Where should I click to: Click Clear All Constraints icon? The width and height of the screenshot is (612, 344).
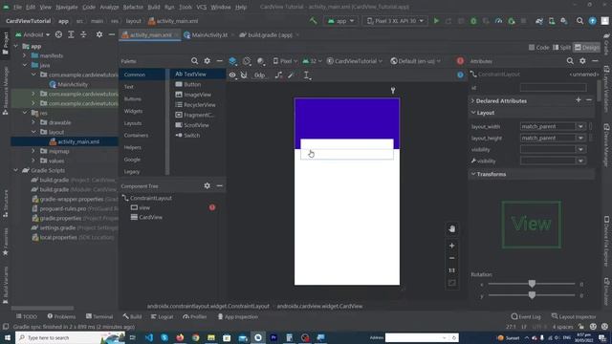(x=278, y=75)
